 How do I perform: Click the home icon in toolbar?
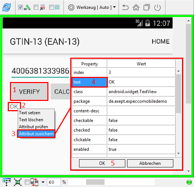pyautogui.click(x=136, y=7)
